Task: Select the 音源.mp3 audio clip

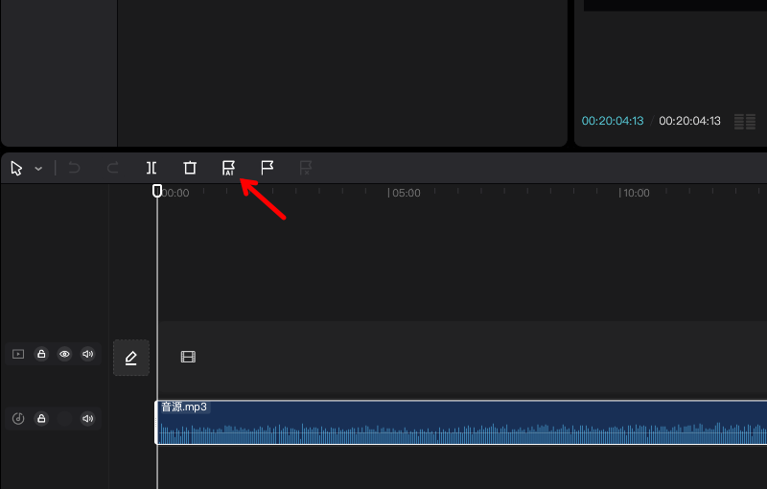Action: pyautogui.click(x=461, y=423)
